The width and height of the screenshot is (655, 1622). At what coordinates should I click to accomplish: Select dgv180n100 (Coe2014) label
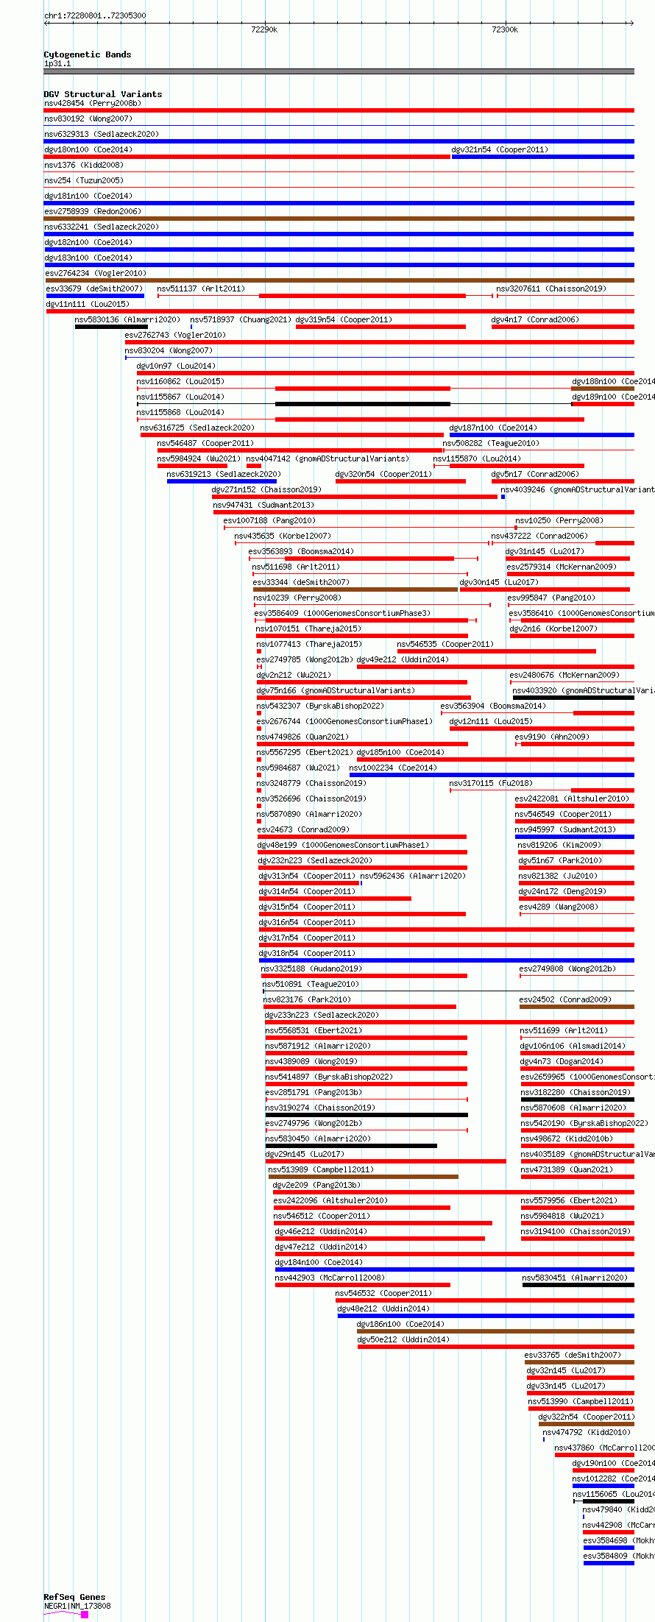click(x=88, y=150)
